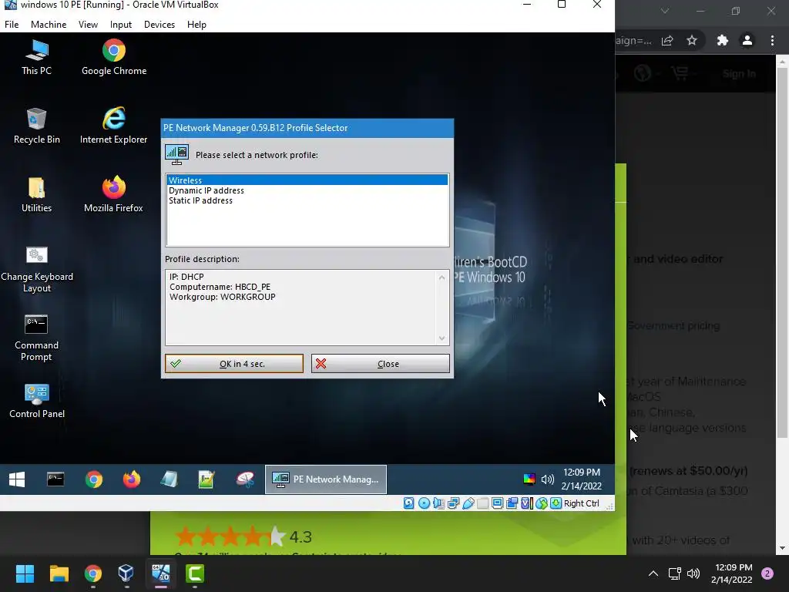The width and height of the screenshot is (789, 592).
Task: Open VirtualBox Input menu
Action: [121, 25]
